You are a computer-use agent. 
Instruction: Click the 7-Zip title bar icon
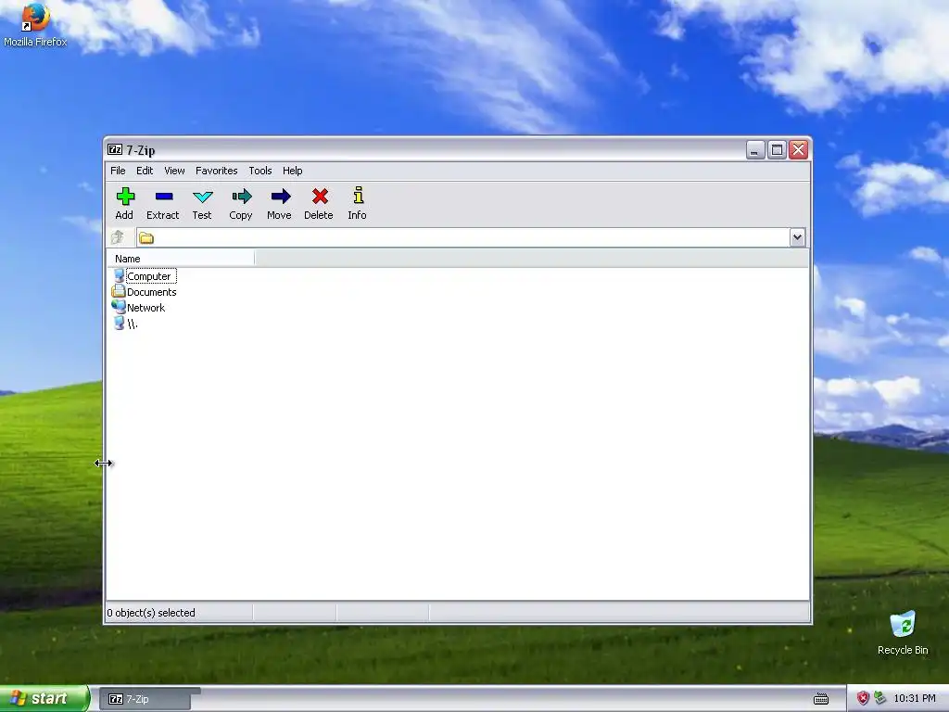pyautogui.click(x=115, y=149)
